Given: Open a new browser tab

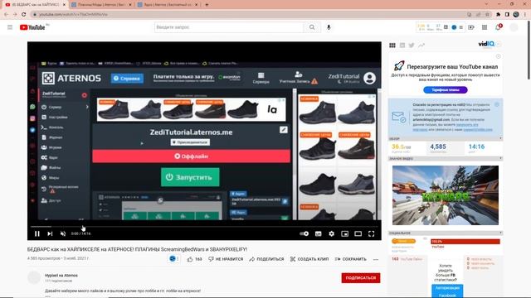Looking at the screenshot, I should (x=207, y=5).
